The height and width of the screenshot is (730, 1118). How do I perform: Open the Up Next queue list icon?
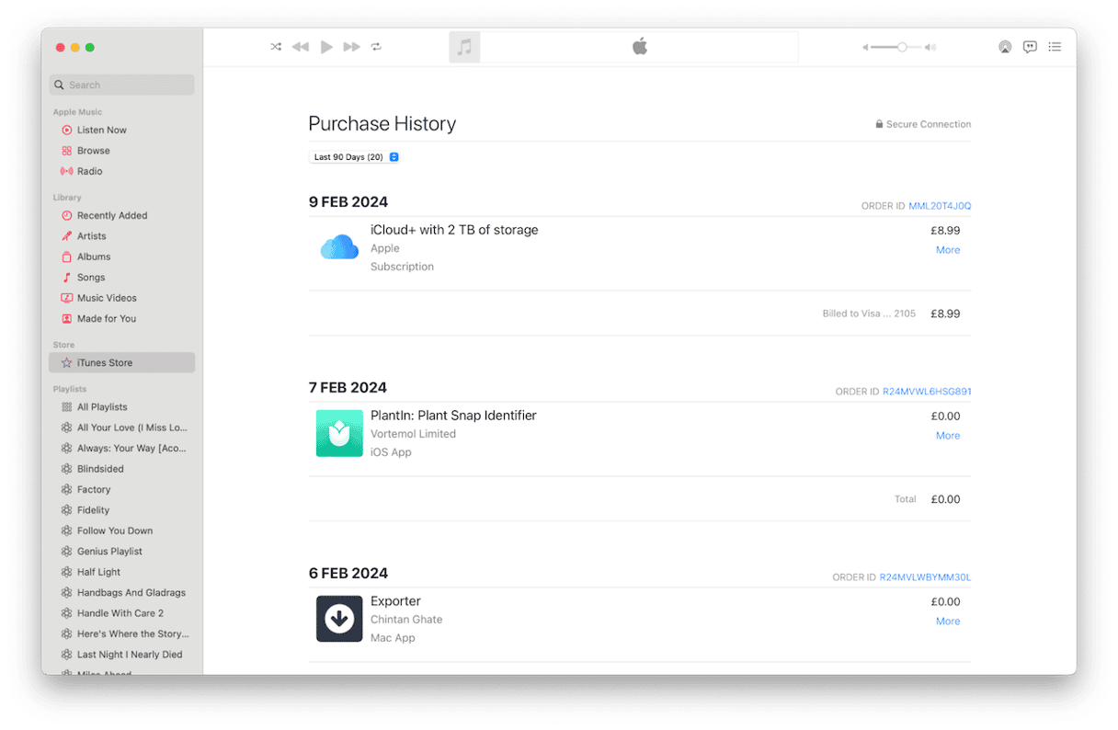(x=1055, y=47)
